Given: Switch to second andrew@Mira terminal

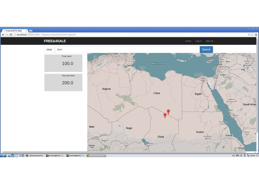Looking at the screenshot, I should click(x=76, y=156).
